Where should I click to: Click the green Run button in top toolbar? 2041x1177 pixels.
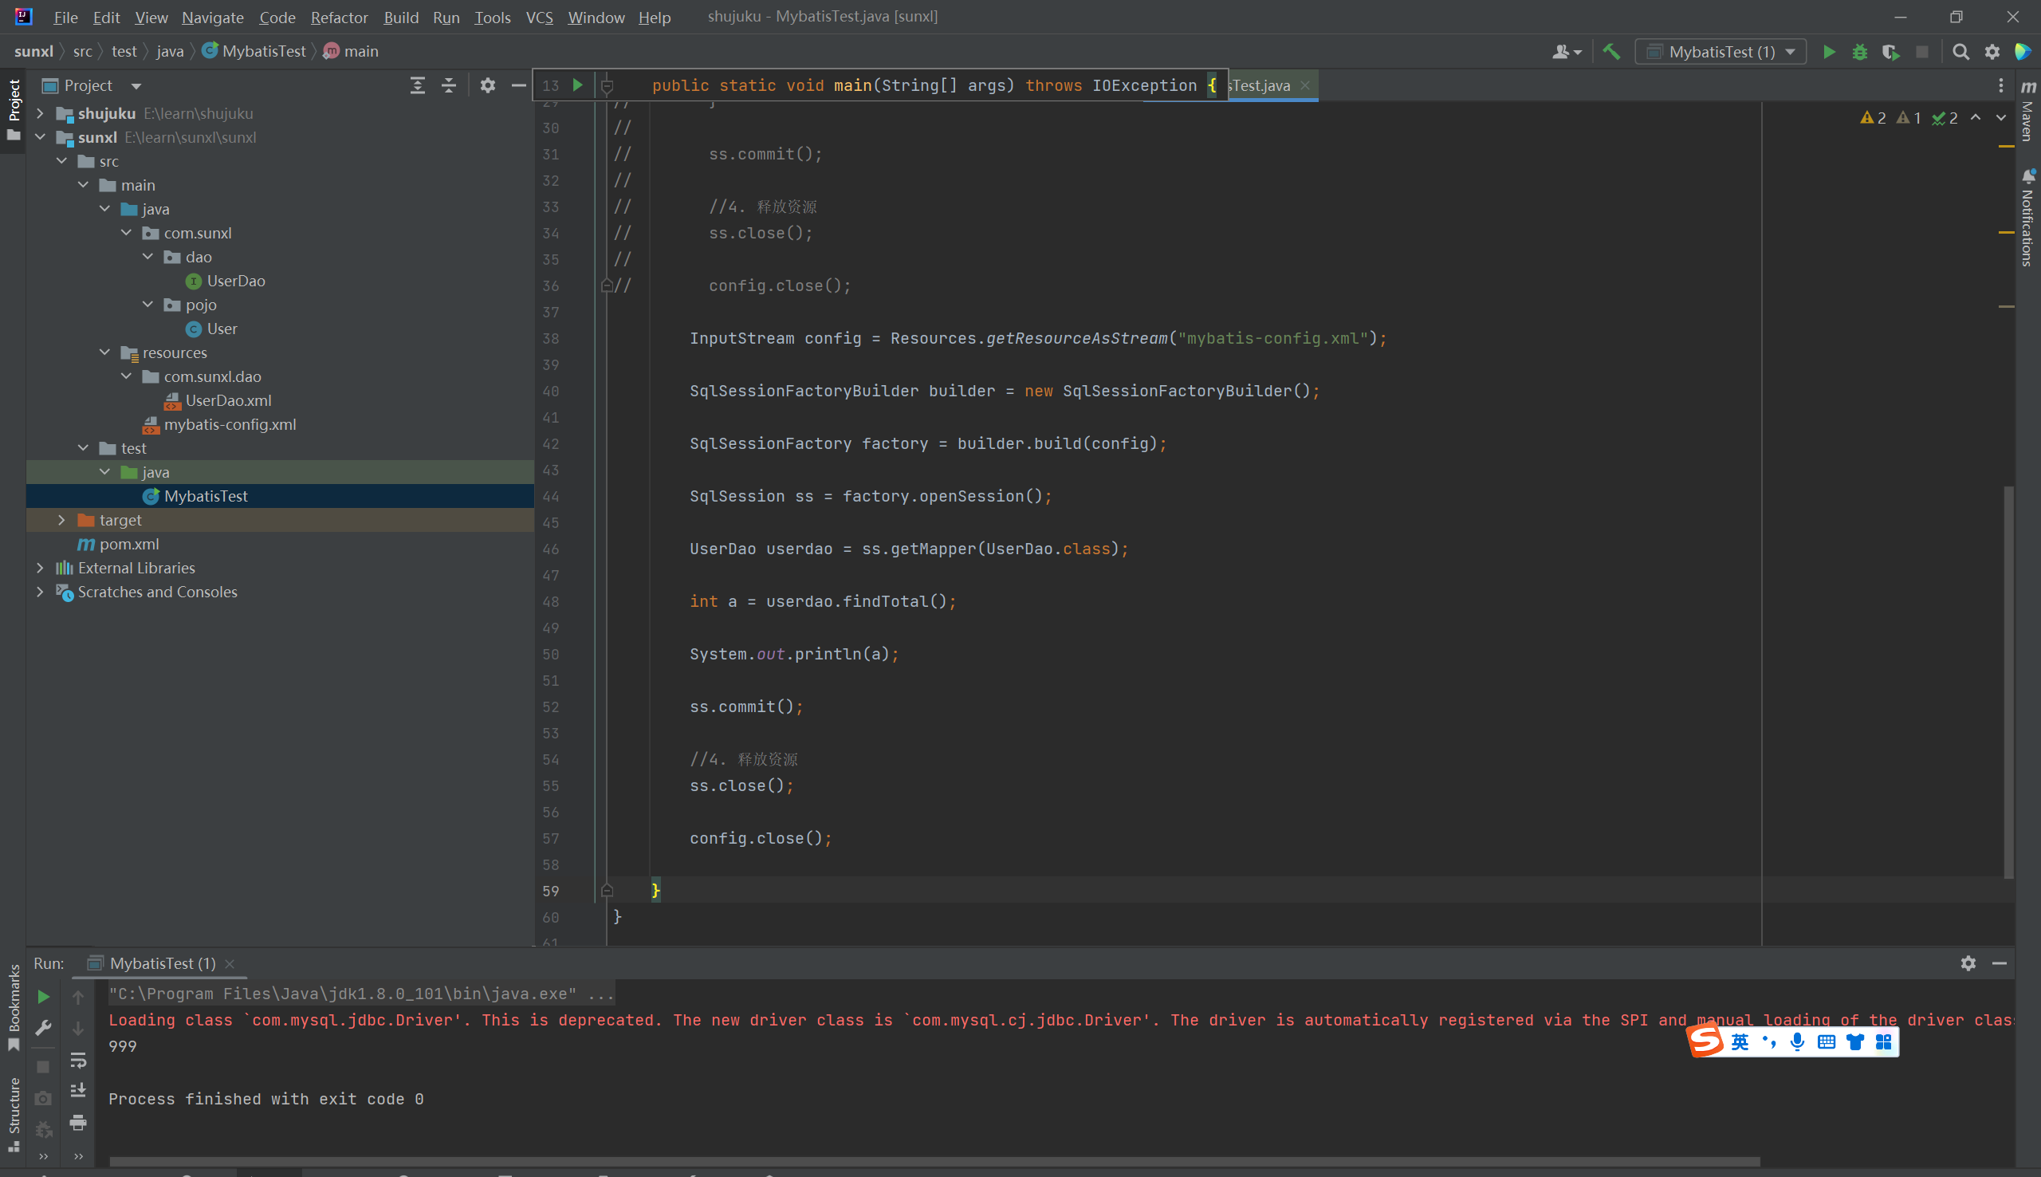(1828, 52)
